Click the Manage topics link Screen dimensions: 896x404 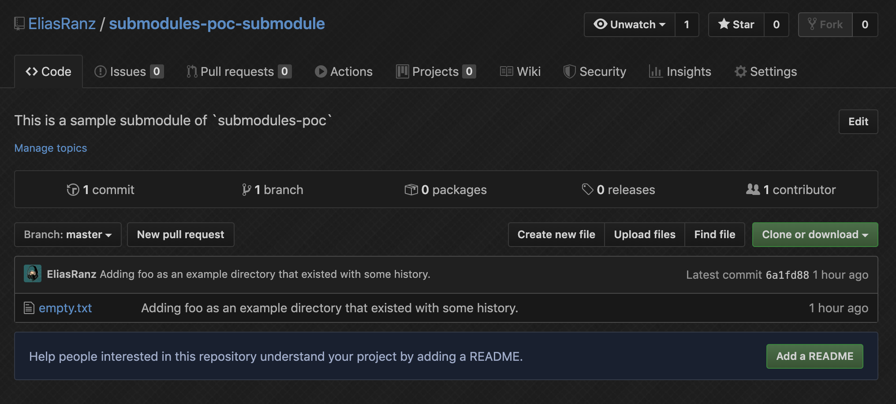[51, 148]
